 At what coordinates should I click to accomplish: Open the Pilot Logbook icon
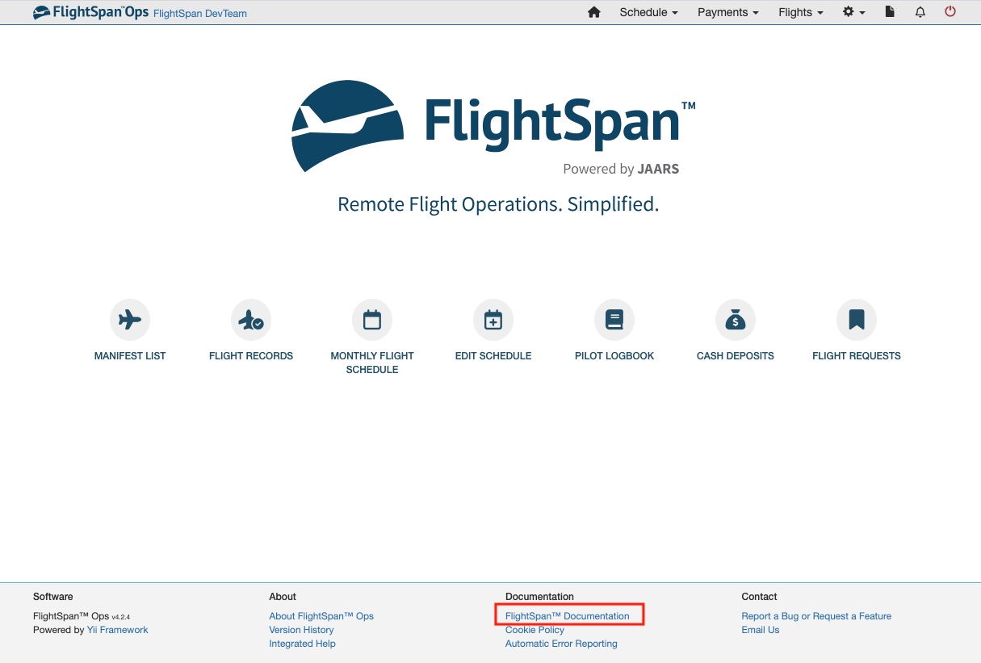click(x=614, y=319)
